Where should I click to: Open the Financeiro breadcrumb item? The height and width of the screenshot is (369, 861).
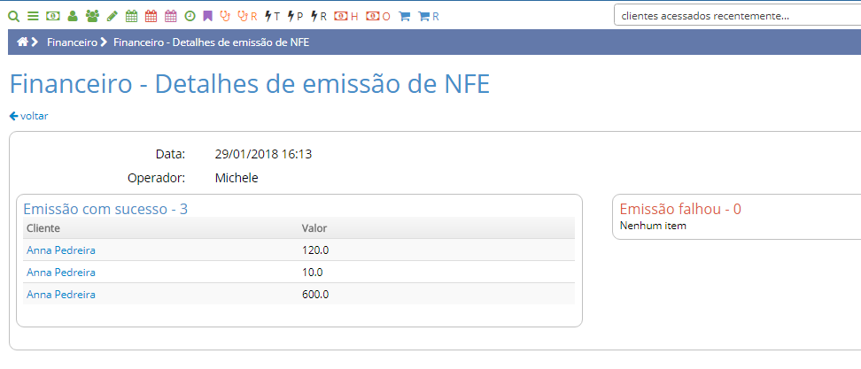click(72, 42)
